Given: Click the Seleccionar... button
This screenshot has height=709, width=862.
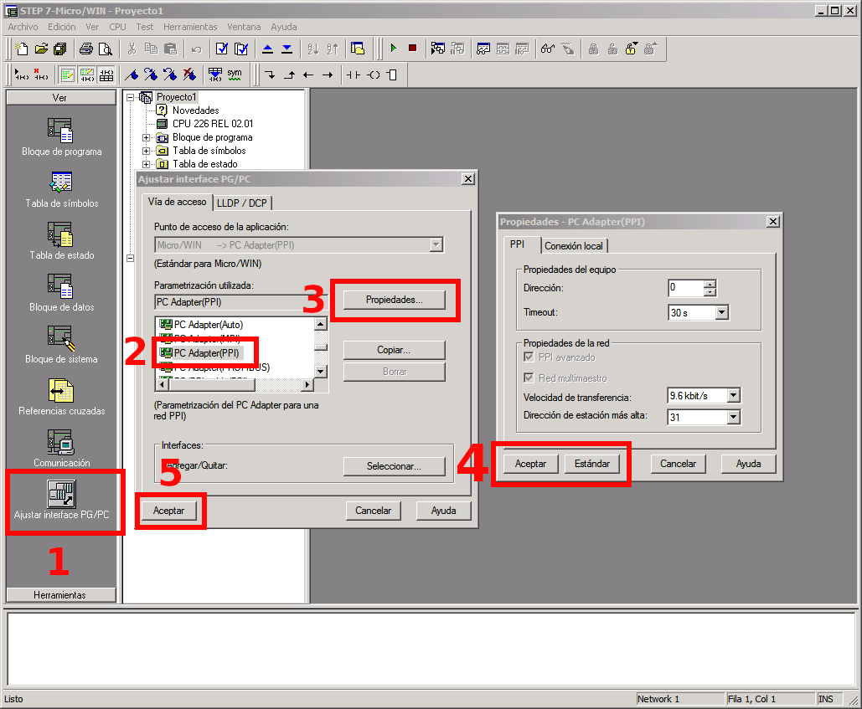Looking at the screenshot, I should click(395, 466).
